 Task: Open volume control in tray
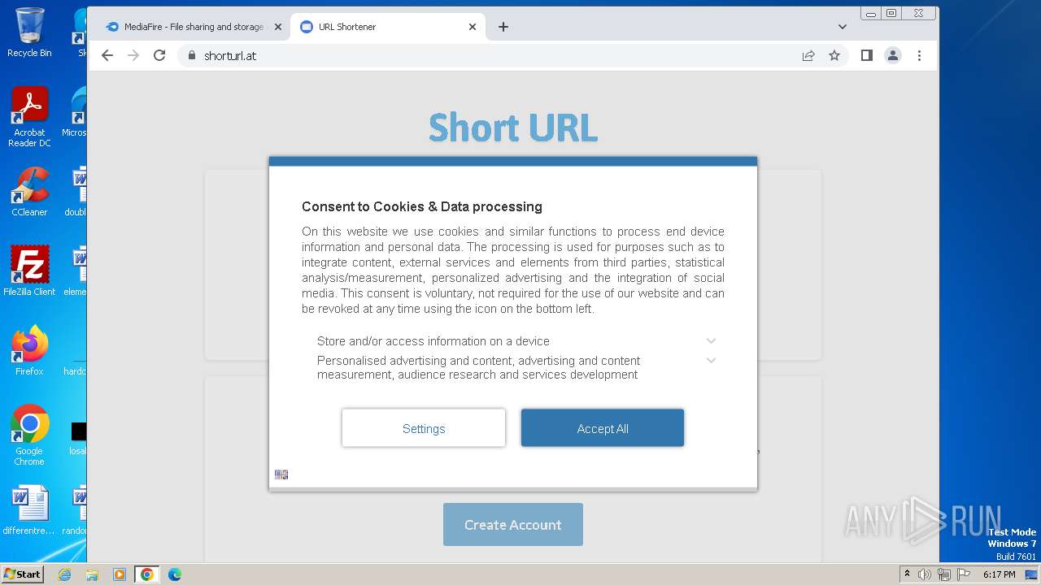point(925,574)
